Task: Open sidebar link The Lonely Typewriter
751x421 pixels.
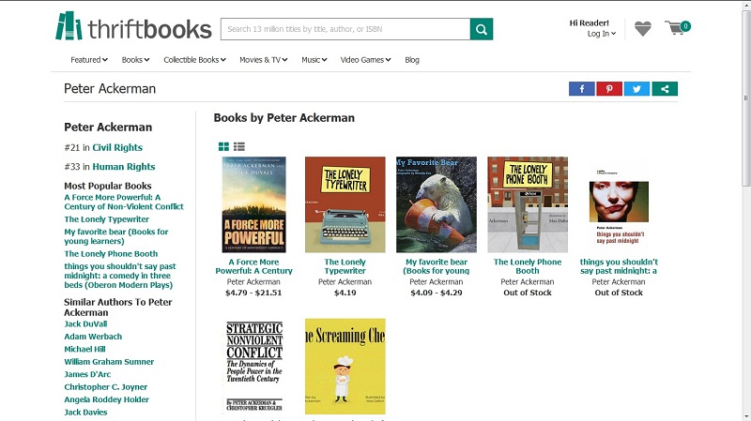Action: (107, 219)
